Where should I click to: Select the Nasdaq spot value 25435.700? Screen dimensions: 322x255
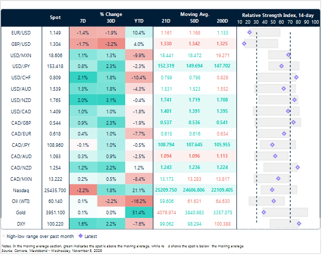point(55,190)
